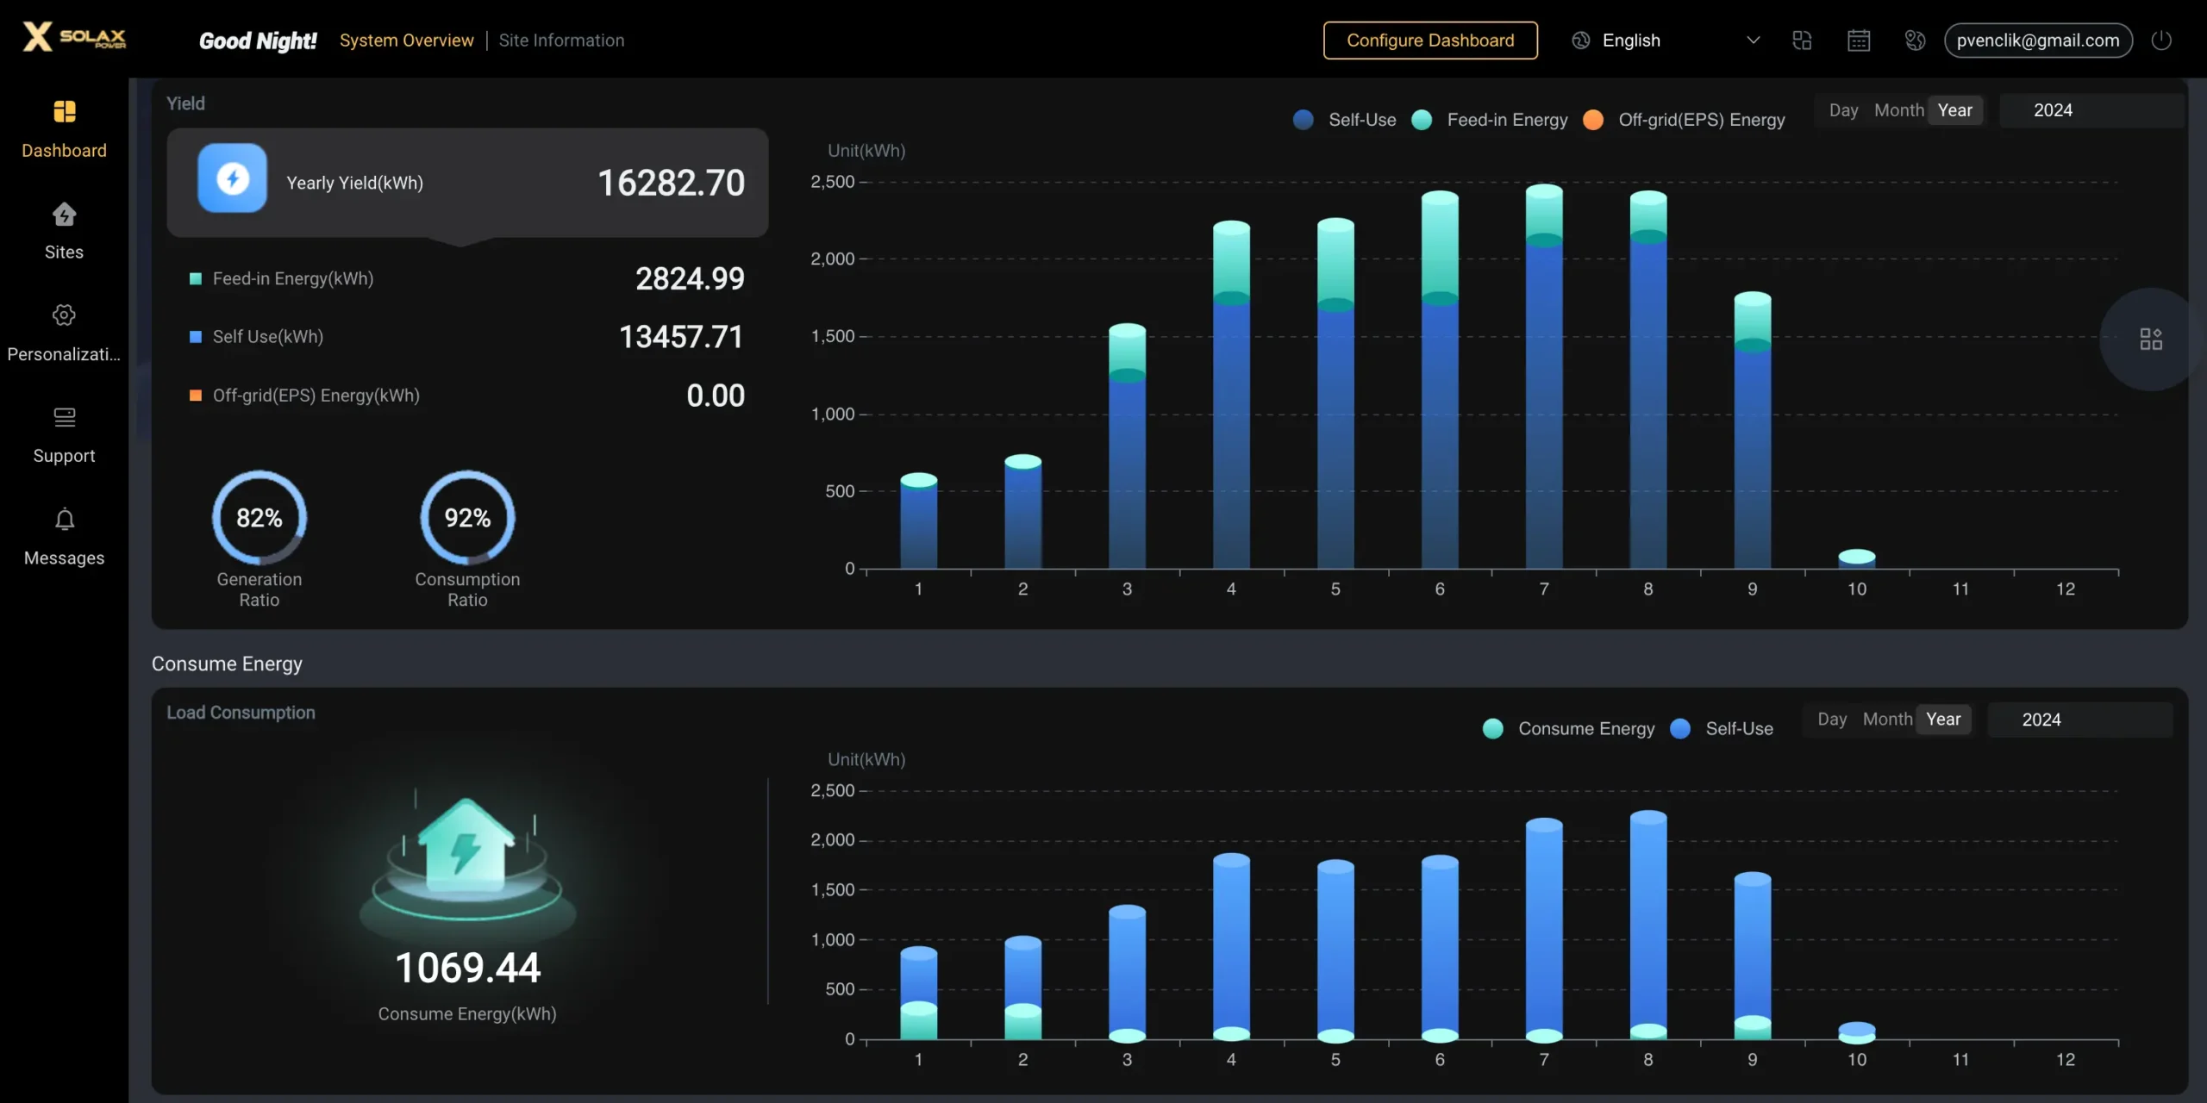The height and width of the screenshot is (1103, 2207).
Task: Click month 3 bar in Yield chart
Action: click(x=1127, y=446)
